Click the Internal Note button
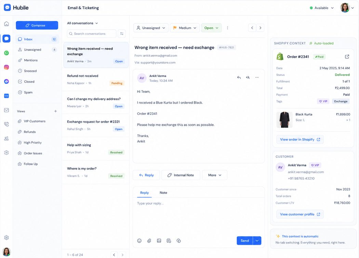Viewport: 359px width, 258px height. (181, 175)
